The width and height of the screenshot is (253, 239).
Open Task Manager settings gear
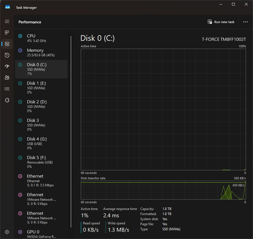click(x=7, y=232)
